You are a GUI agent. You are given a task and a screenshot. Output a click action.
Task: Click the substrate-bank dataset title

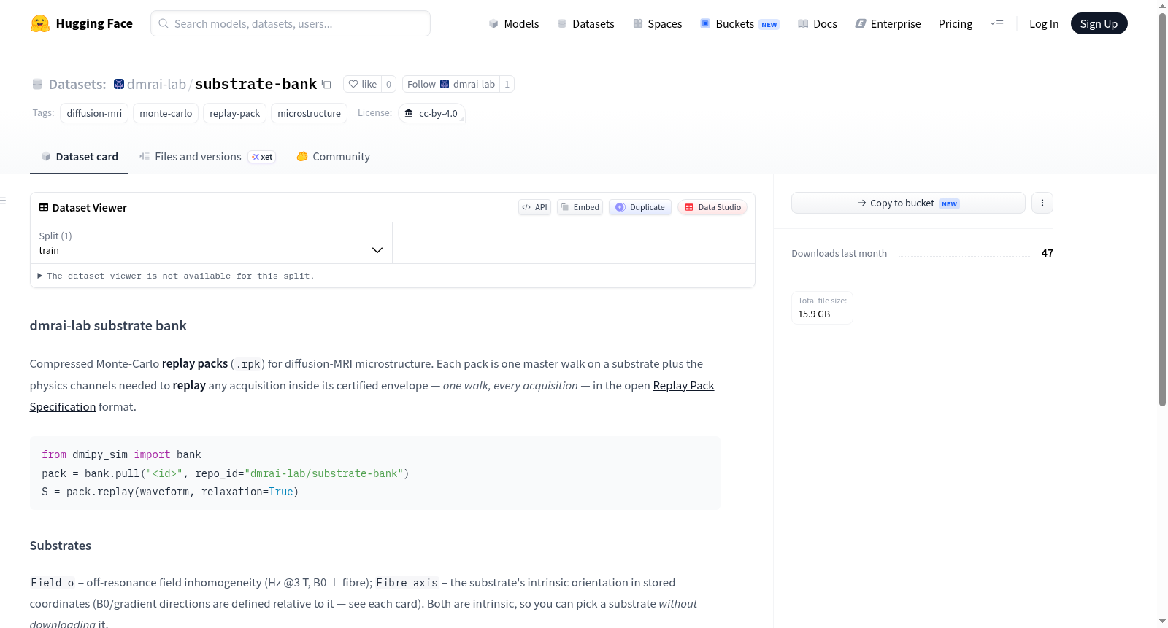(255, 84)
